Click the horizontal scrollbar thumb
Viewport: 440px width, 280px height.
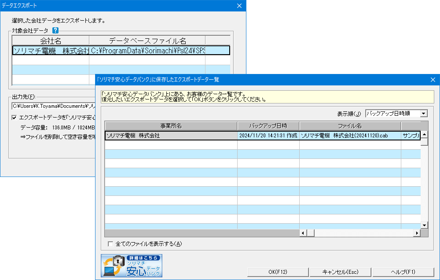[x=311, y=233]
